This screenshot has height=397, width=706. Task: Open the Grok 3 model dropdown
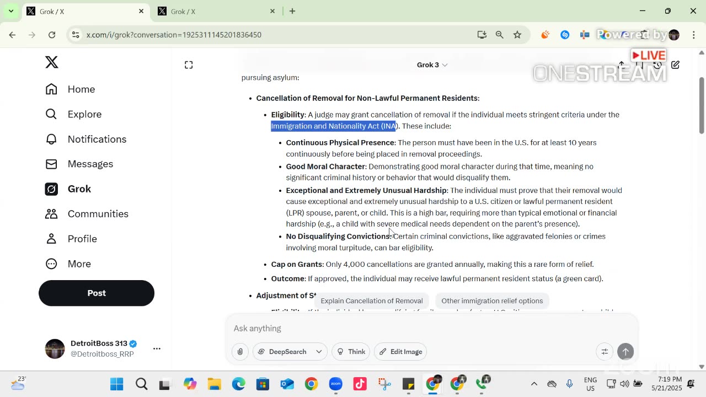click(x=432, y=65)
